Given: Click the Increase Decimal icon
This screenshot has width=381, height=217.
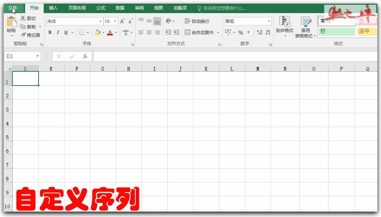Looking at the screenshot, I should (x=259, y=32).
